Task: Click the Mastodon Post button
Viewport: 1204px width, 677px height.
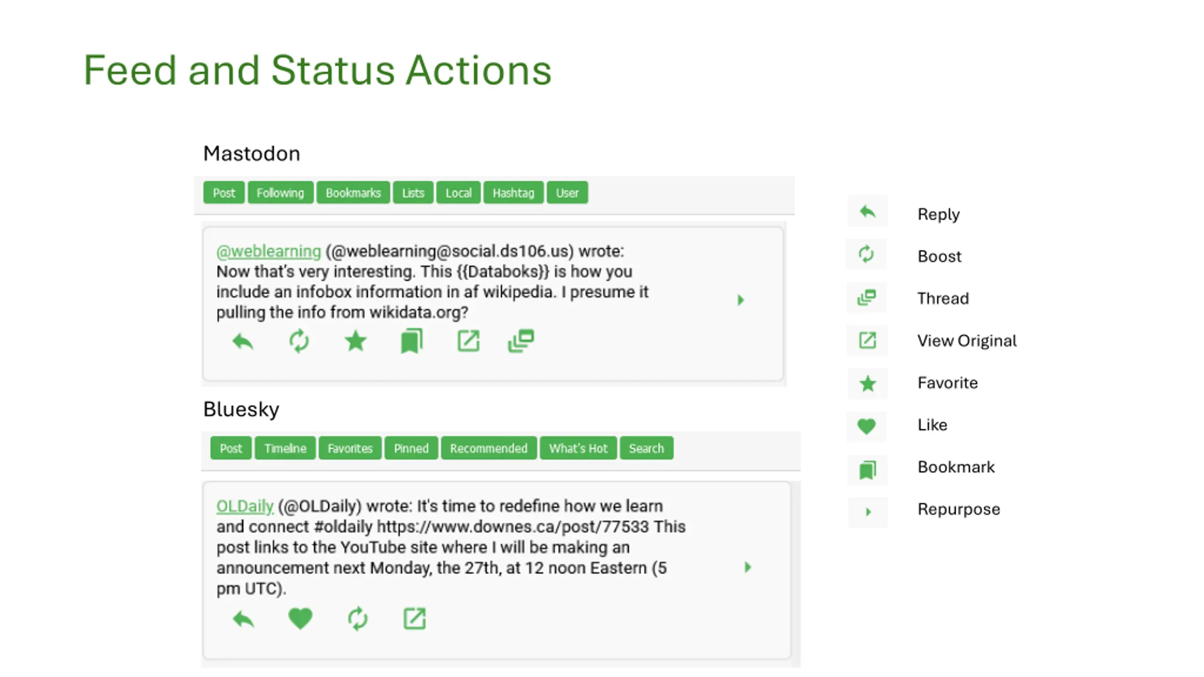Action: tap(224, 193)
